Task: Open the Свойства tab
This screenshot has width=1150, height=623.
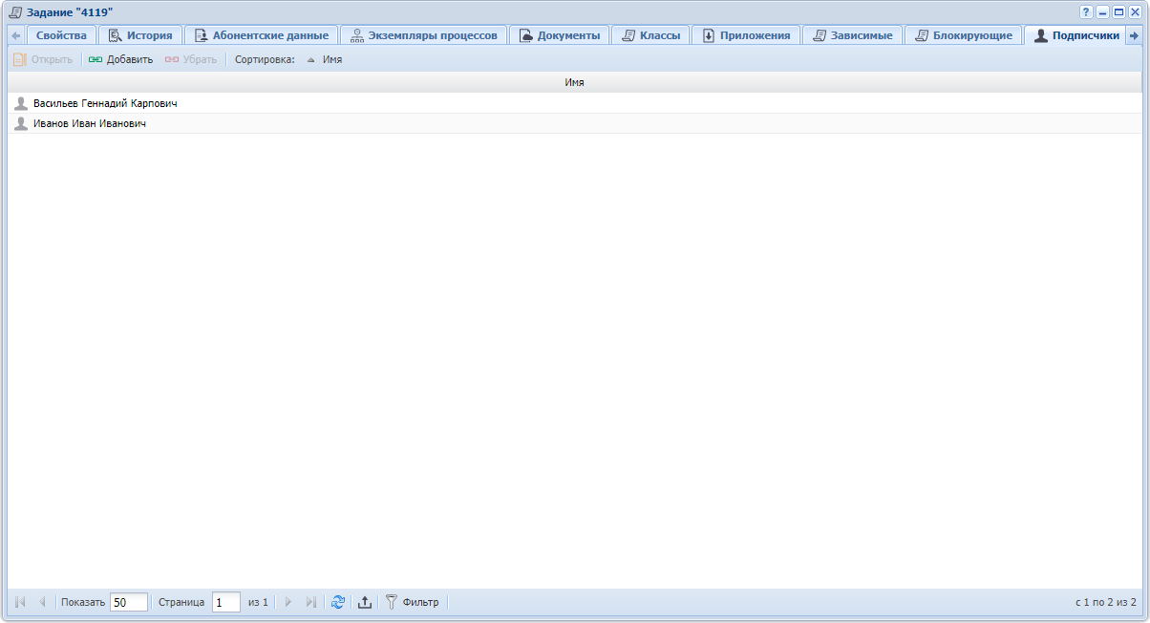Action: pyautogui.click(x=61, y=35)
